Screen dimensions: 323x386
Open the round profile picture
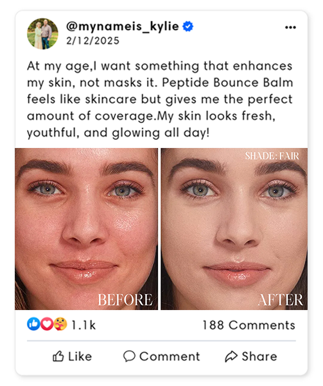click(43, 33)
